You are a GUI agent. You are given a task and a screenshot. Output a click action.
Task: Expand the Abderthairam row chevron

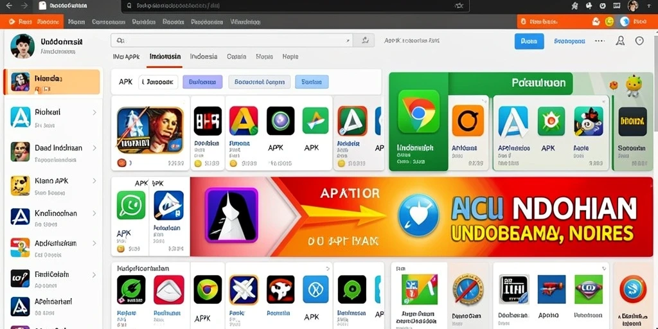point(94,244)
